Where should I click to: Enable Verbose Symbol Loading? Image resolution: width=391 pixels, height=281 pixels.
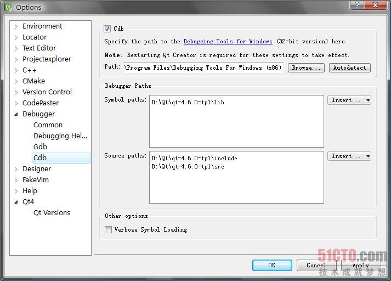pyautogui.click(x=108, y=229)
